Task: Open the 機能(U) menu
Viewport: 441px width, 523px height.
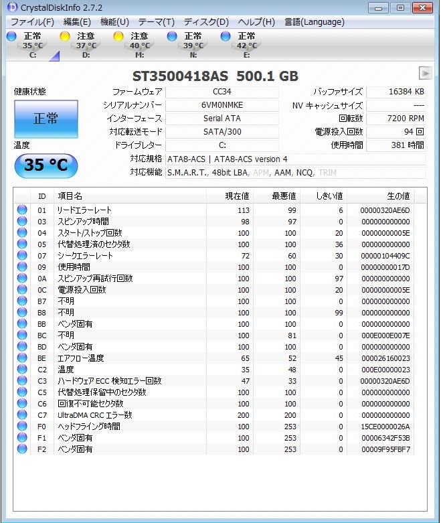Action: point(114,22)
